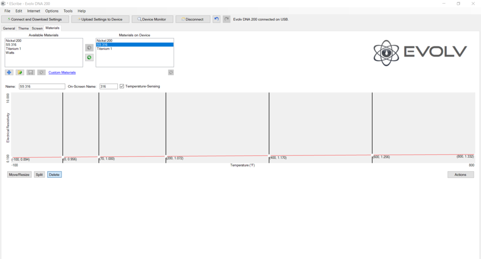Open the Custom Materials link

coord(62,72)
